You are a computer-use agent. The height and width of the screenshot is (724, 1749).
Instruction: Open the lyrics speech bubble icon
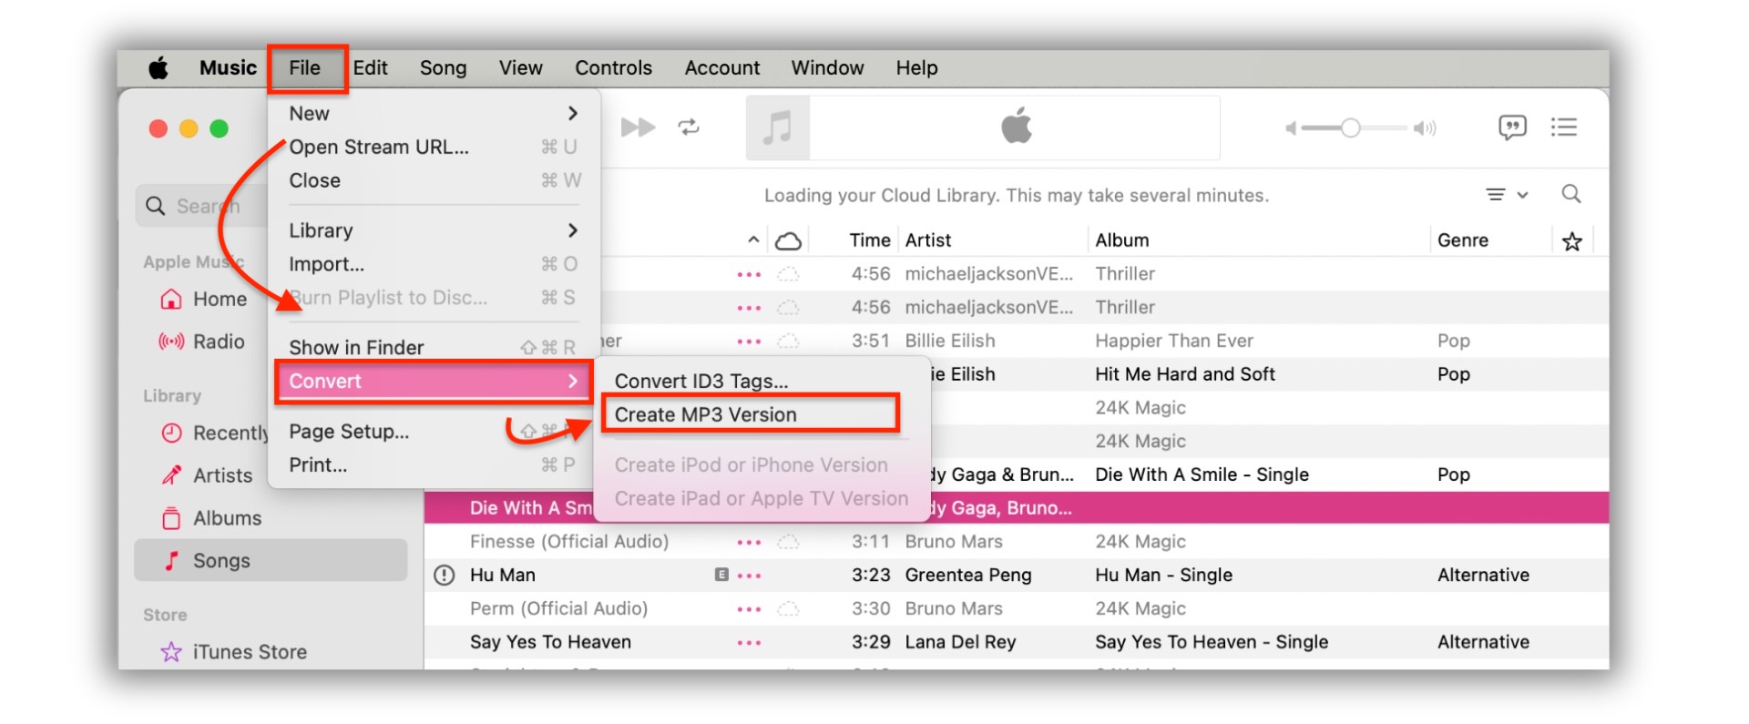1512,127
